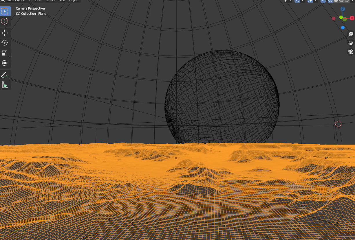Click the bright green negative Y gizmo dot

[x=341, y=17]
